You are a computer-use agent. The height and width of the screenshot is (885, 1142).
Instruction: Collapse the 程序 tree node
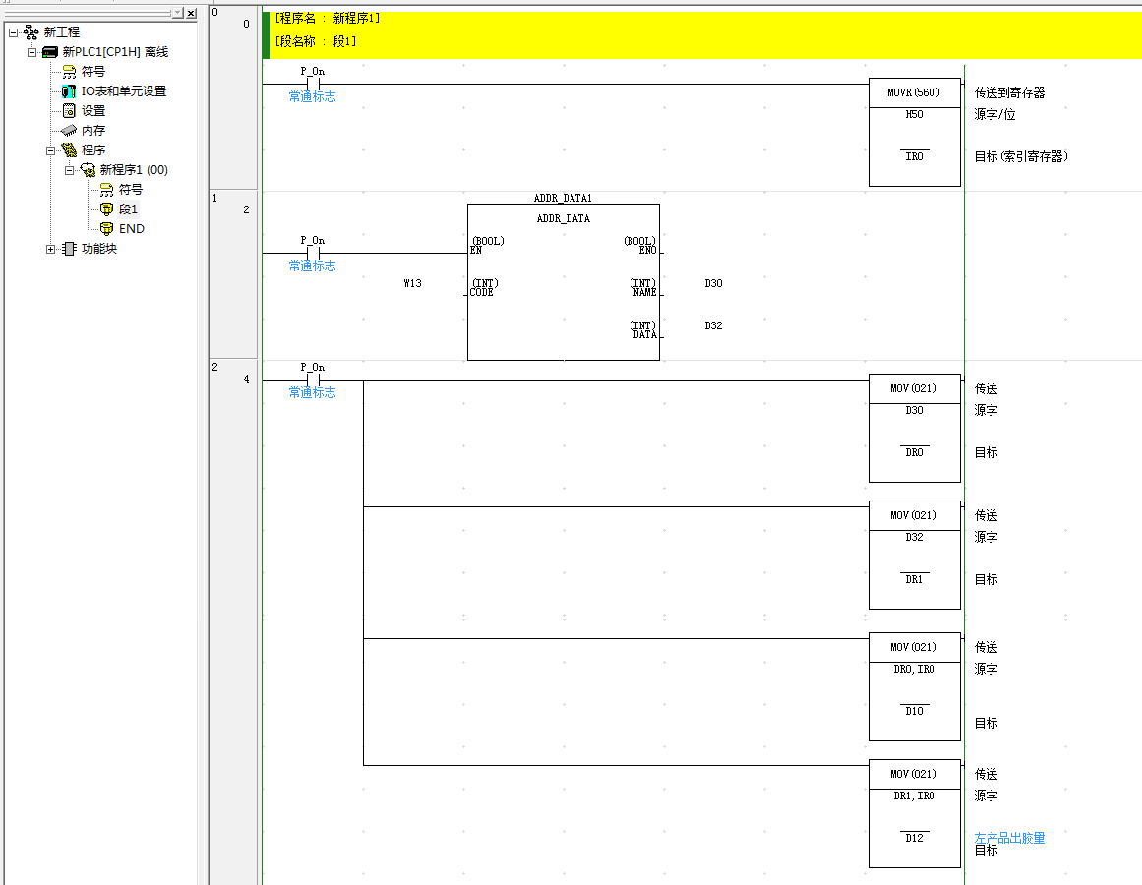tap(51, 150)
